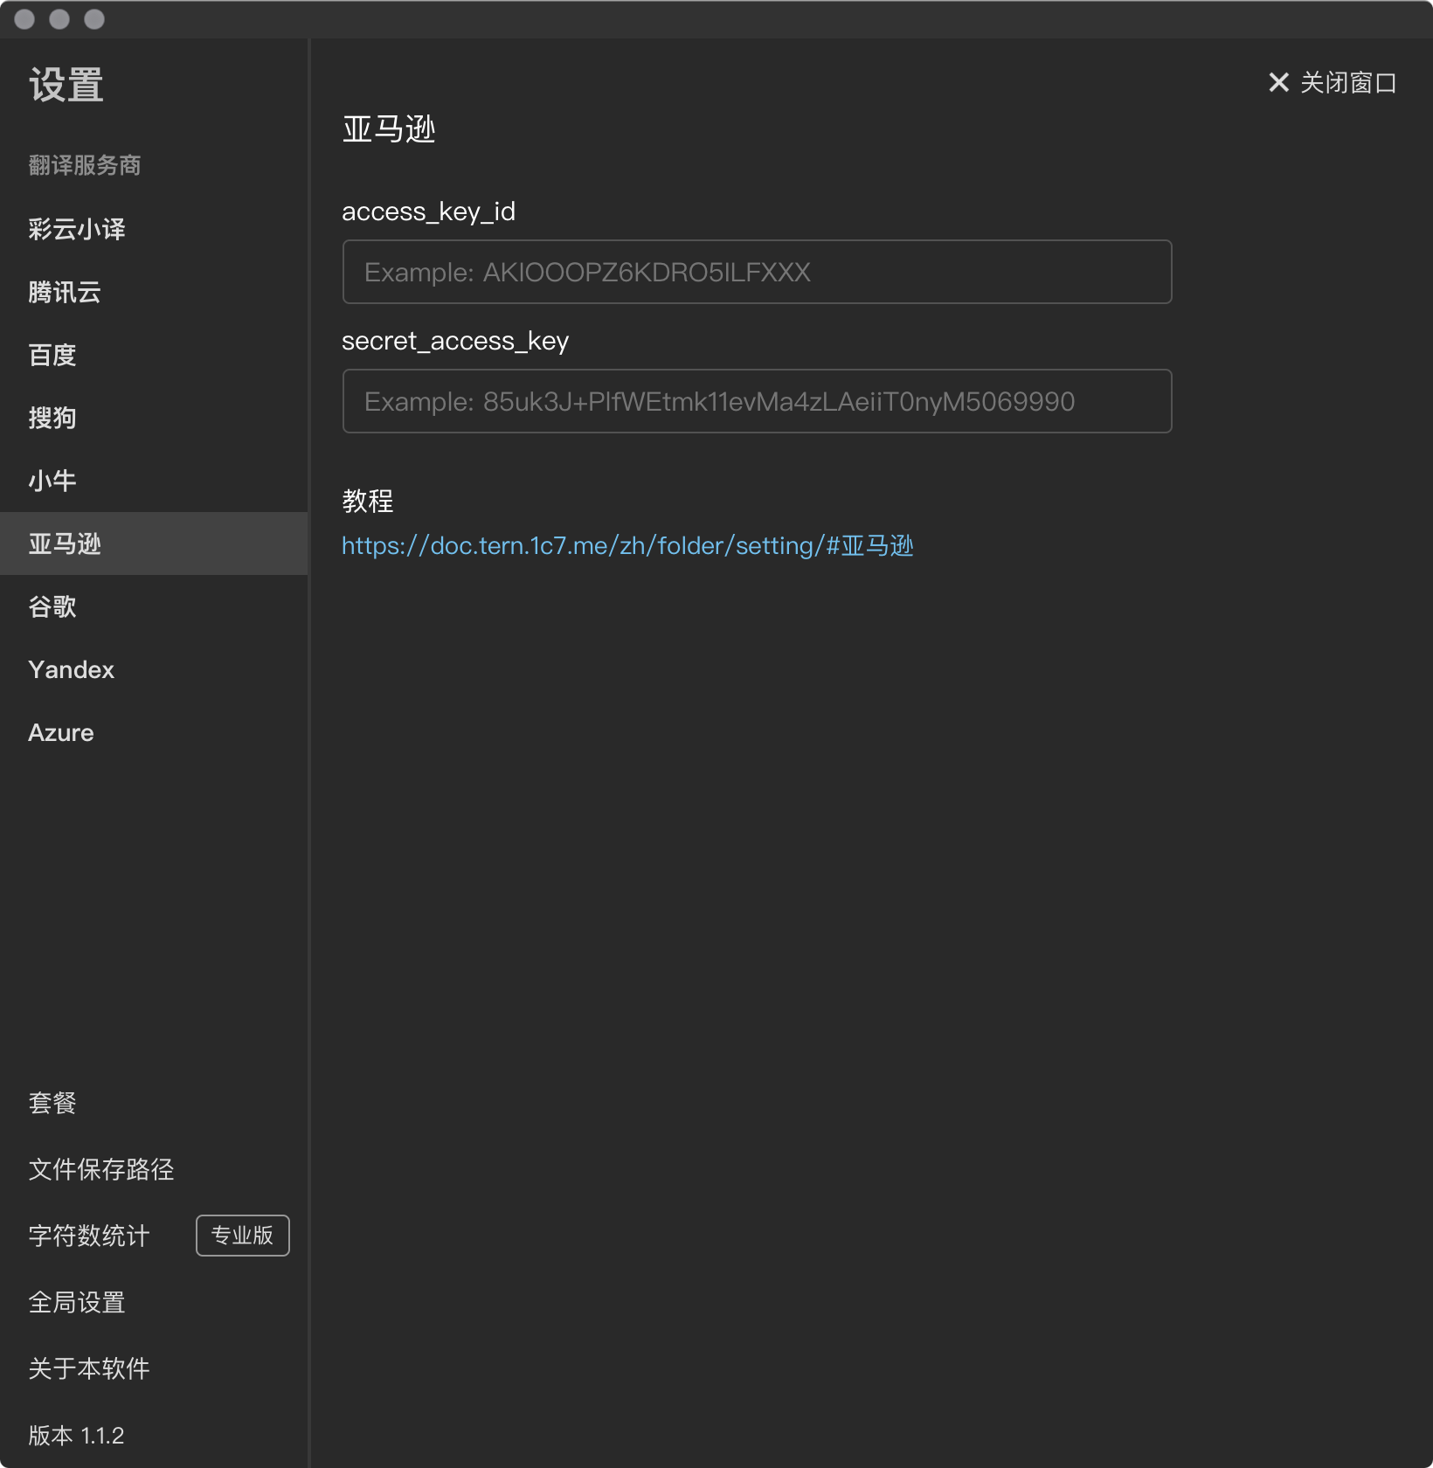Click the 专业版 badge button
The image size is (1433, 1468).
(242, 1236)
